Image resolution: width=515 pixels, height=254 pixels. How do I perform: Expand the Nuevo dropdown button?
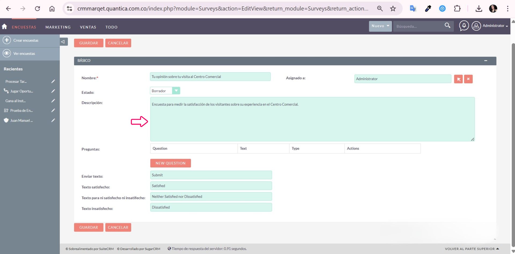point(380,26)
